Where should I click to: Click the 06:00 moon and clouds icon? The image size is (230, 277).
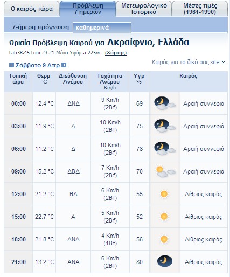(x=165, y=149)
